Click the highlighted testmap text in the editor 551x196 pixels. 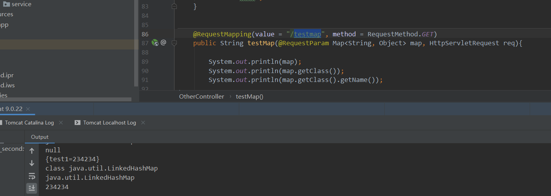307,34
